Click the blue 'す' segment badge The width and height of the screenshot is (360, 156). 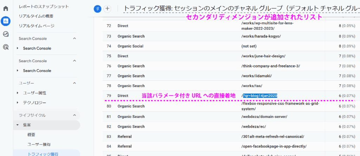tap(97, 9)
